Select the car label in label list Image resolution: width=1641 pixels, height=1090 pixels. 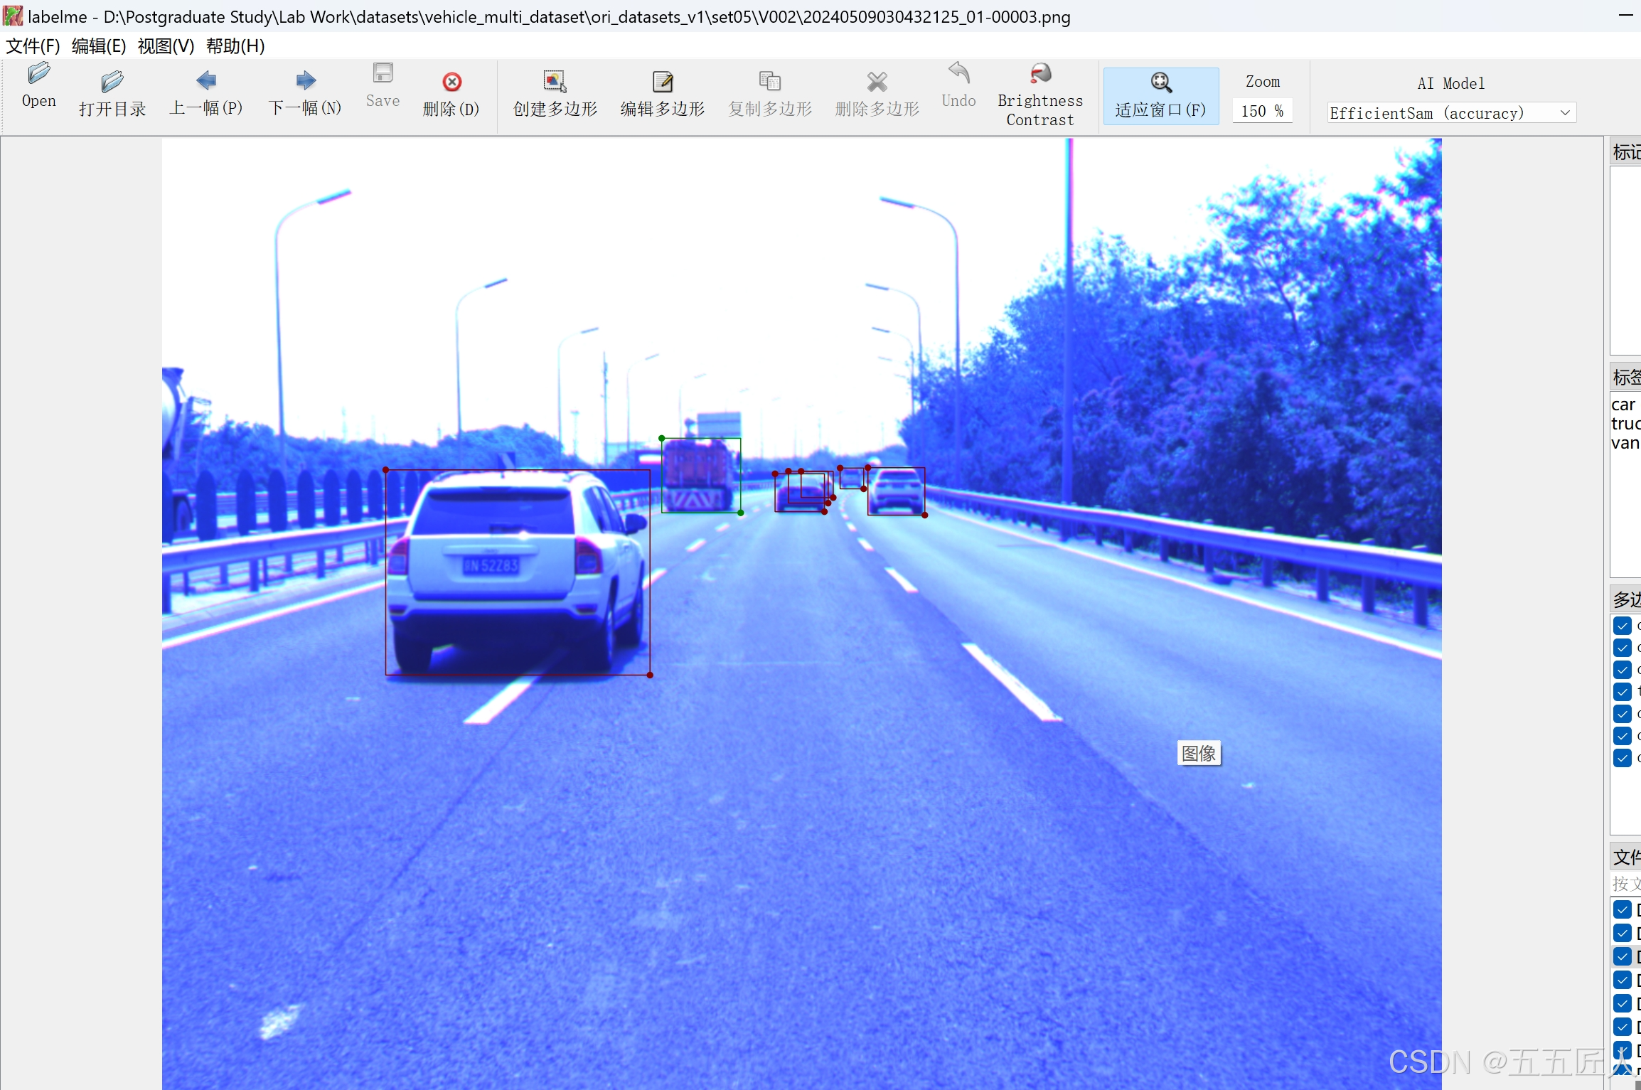tap(1623, 405)
